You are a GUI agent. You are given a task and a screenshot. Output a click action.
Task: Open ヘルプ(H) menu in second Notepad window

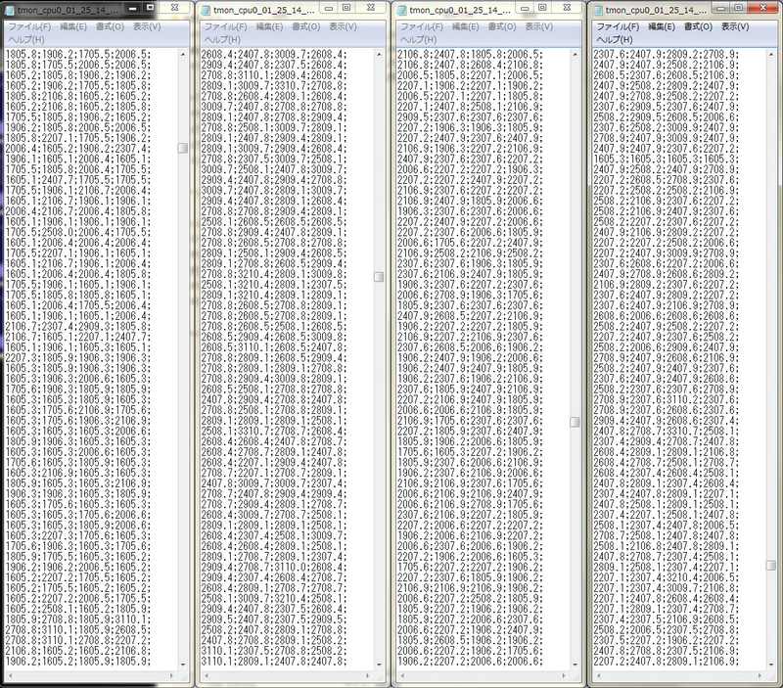222,39
